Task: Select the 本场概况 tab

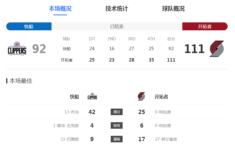Action: (60, 9)
